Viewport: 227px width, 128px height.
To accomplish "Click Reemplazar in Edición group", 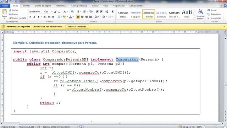I will 214,14.
